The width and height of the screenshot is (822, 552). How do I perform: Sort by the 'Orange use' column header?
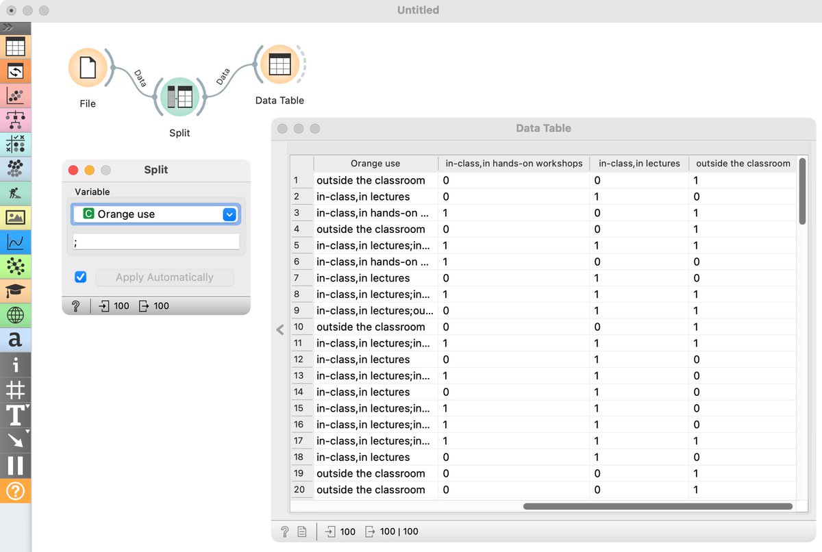coord(375,164)
